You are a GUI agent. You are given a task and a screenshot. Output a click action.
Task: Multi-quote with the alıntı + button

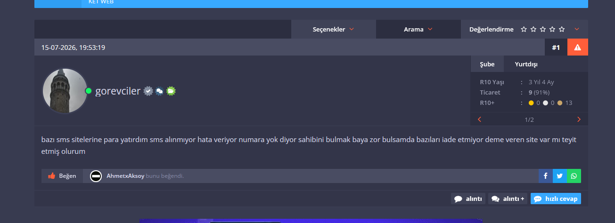coord(508,199)
